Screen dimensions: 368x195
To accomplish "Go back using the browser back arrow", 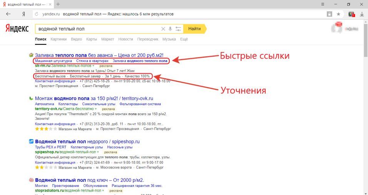I will click(8, 14).
